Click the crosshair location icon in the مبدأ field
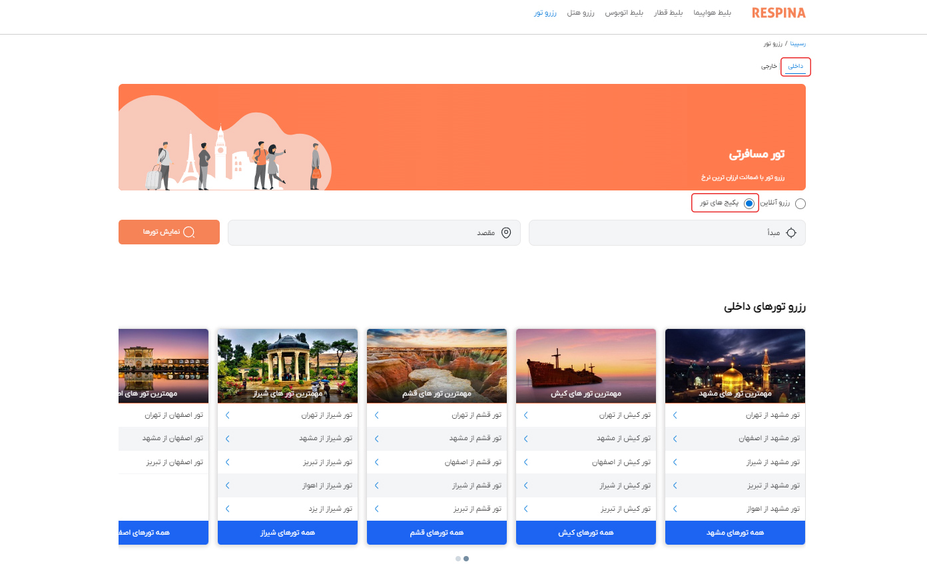 [x=791, y=232]
